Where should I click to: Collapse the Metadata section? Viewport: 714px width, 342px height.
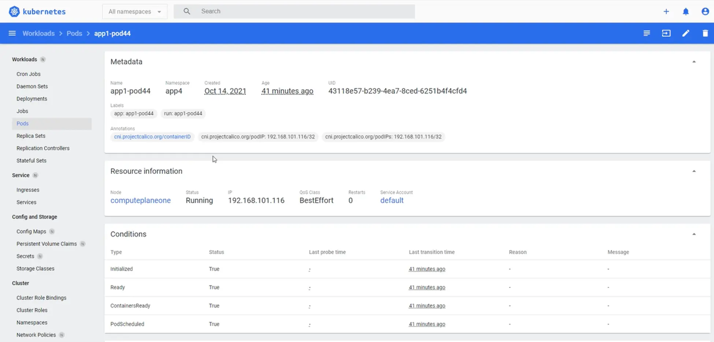click(693, 61)
